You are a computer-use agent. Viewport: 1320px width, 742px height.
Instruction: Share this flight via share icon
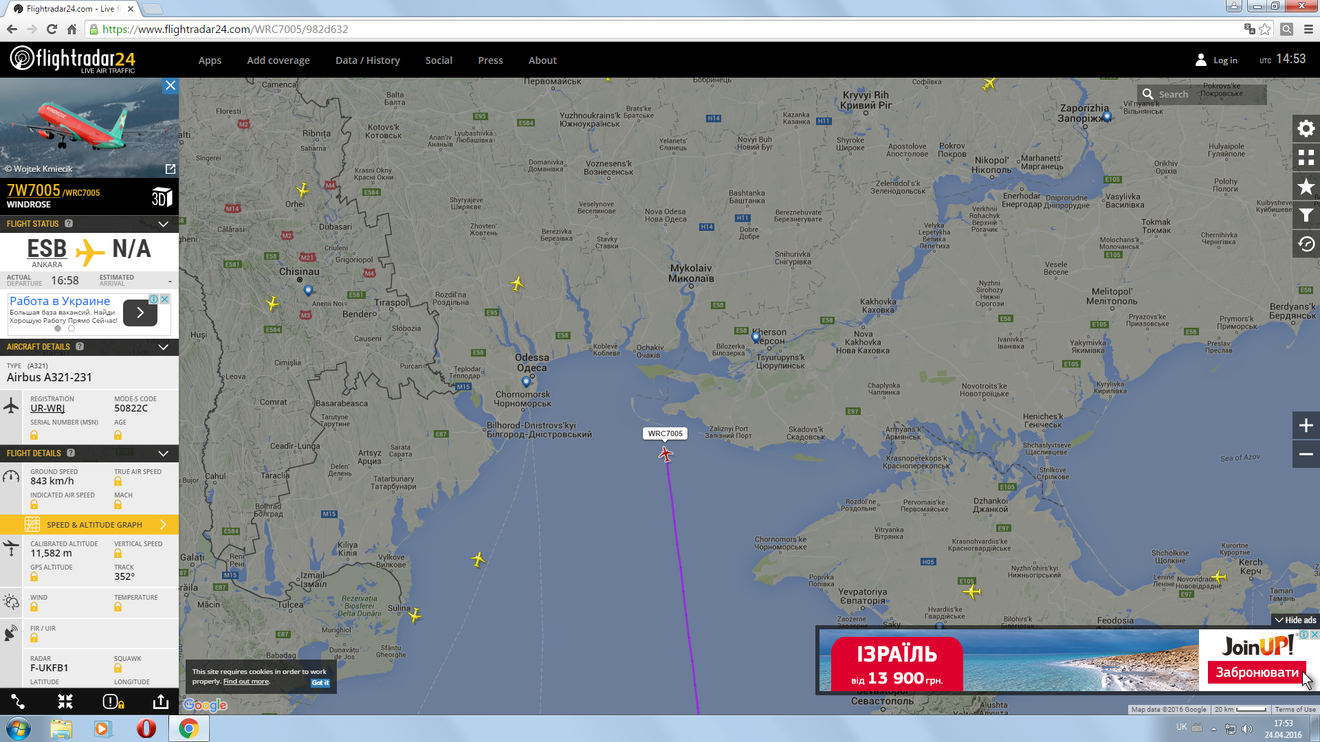click(160, 701)
